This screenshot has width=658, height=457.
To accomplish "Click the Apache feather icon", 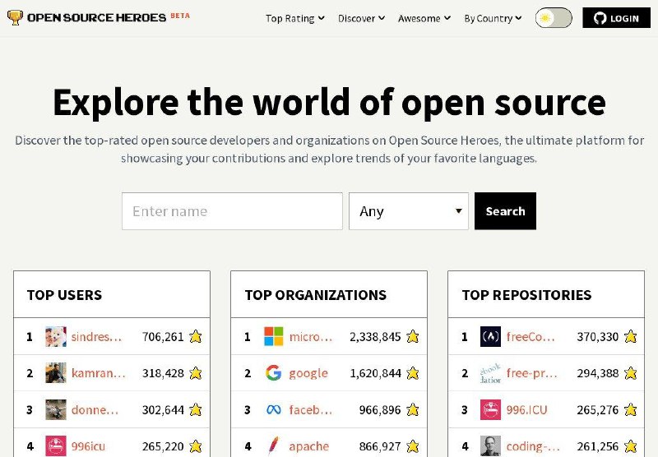I will (x=273, y=445).
